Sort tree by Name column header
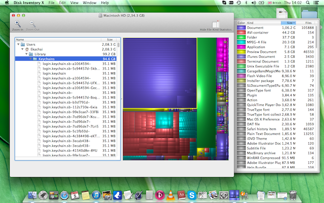Screen dimensions: 324x203 click(x=58, y=40)
